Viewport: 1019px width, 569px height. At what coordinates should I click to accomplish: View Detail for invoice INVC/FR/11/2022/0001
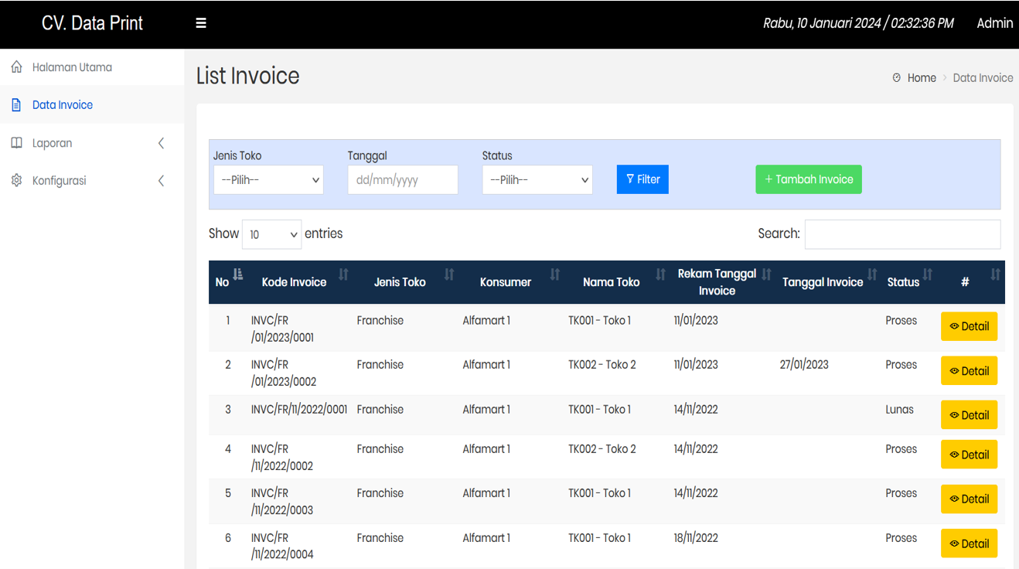point(969,415)
